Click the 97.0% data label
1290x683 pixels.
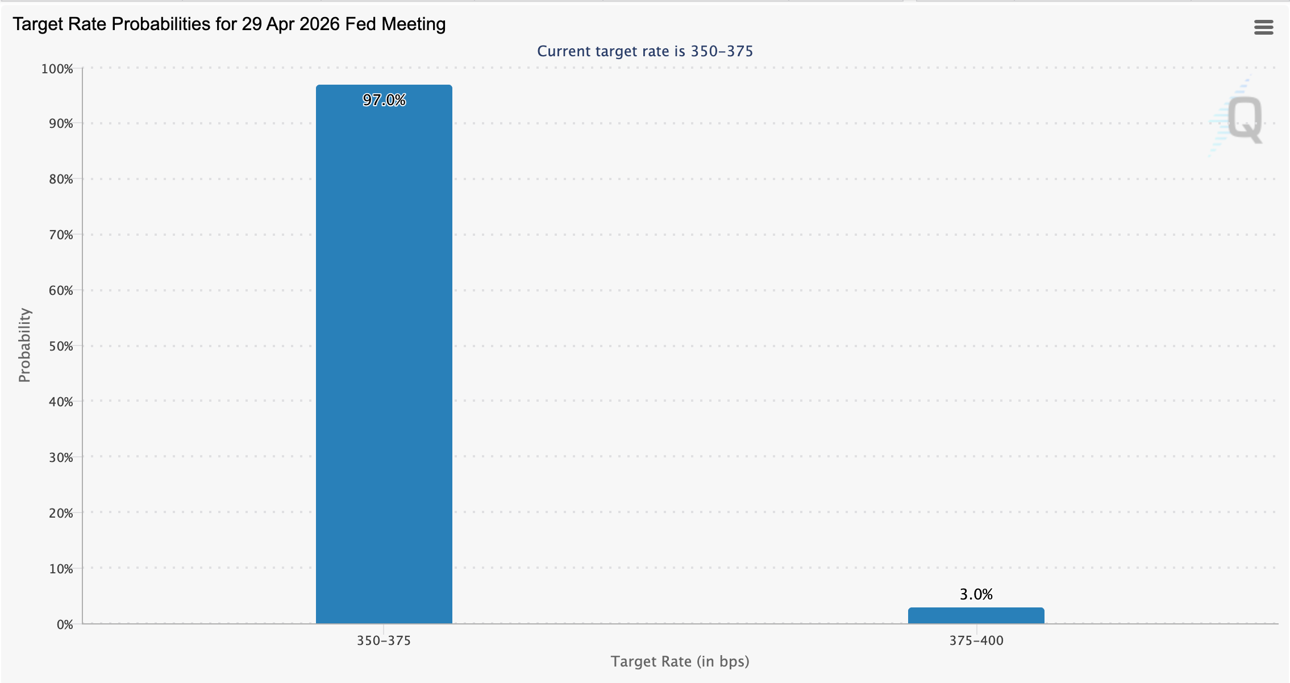click(384, 99)
